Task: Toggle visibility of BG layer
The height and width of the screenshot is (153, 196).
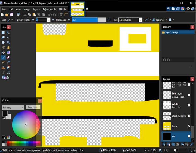Action: tap(189, 136)
